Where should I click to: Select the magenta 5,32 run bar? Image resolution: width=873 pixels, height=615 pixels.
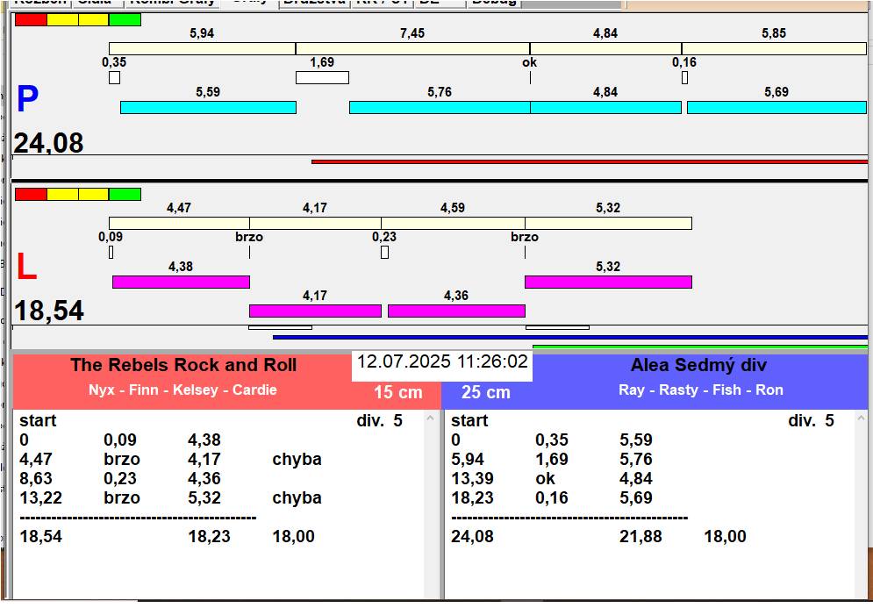click(609, 282)
